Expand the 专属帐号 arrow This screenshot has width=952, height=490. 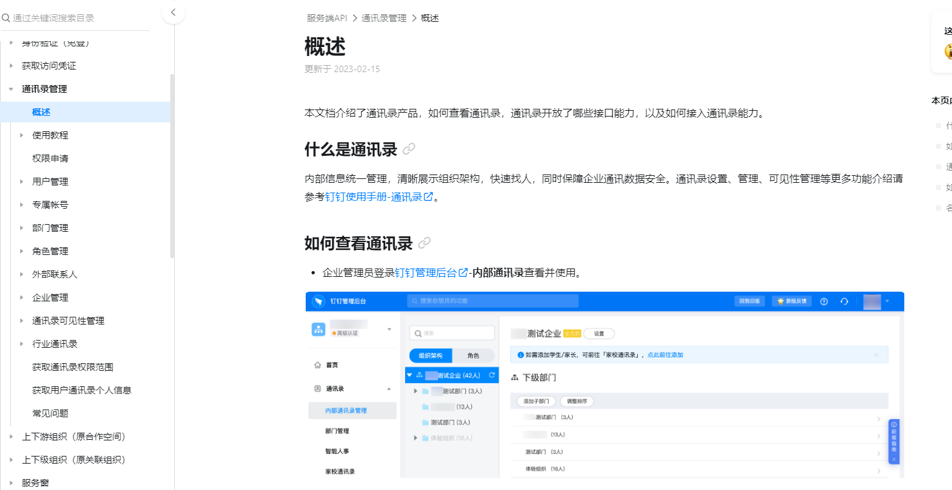[x=21, y=205]
